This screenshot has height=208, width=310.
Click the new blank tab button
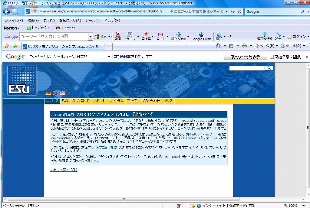coord(108,46)
